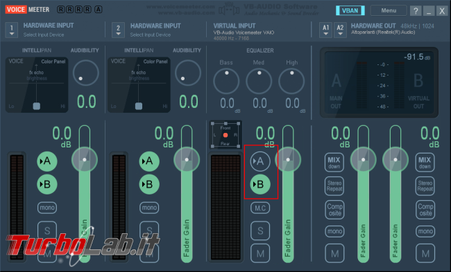Open the Menu button
451x272 pixels.
coord(389,10)
